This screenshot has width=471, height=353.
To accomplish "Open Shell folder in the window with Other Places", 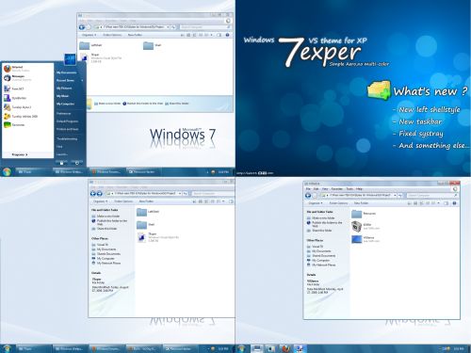I will pos(146,225).
